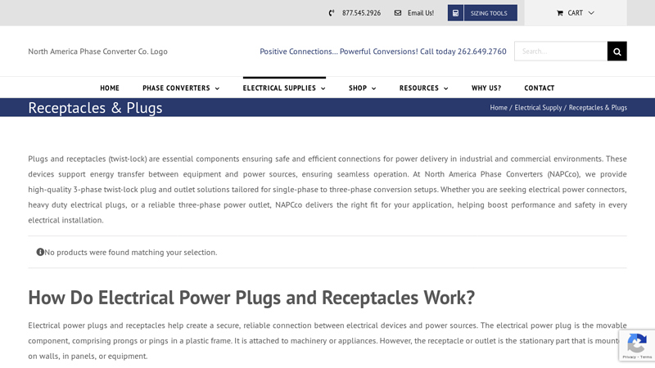Click the info icon beside No products message
The height and width of the screenshot is (368, 655).
(40, 252)
